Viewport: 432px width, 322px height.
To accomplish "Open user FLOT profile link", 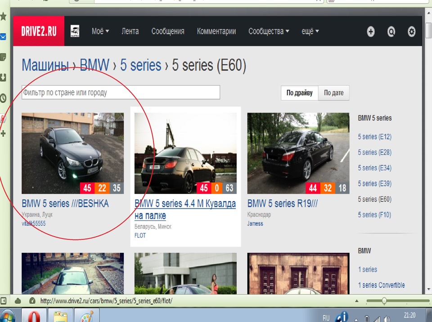I will [x=140, y=235].
